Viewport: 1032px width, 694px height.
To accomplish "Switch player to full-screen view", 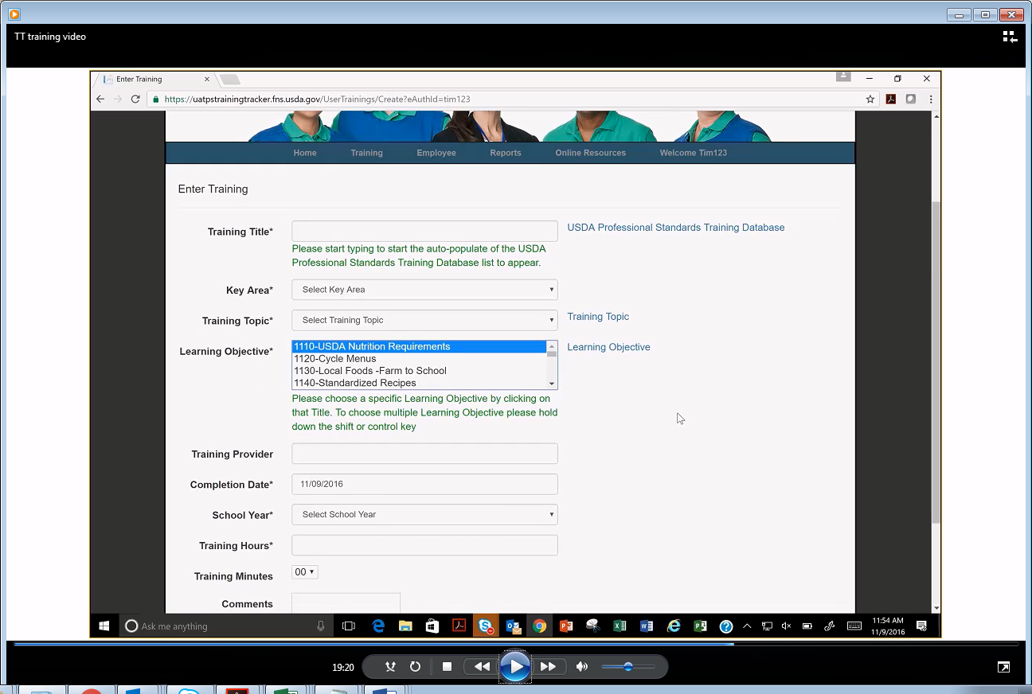I will point(1004,667).
